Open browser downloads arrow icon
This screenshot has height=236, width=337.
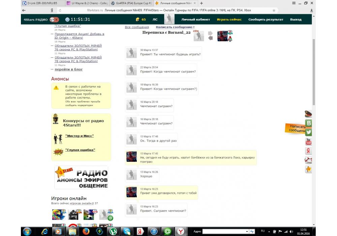pos(312,10)
